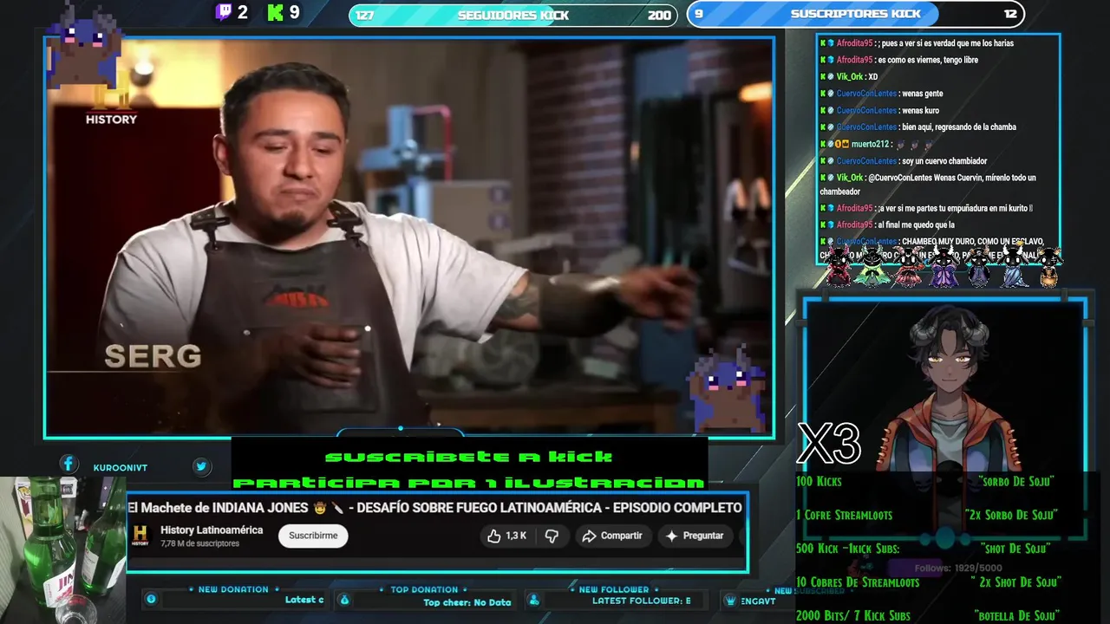Click Vik_Ork's '@CuervoConLentes Wenas Cuervin' message
The width and height of the screenshot is (1110, 624).
pyautogui.click(x=928, y=185)
